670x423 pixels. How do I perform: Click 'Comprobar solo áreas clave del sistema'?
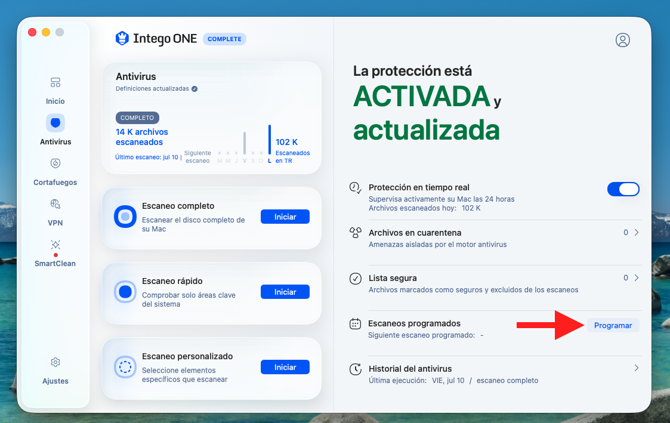pos(189,300)
